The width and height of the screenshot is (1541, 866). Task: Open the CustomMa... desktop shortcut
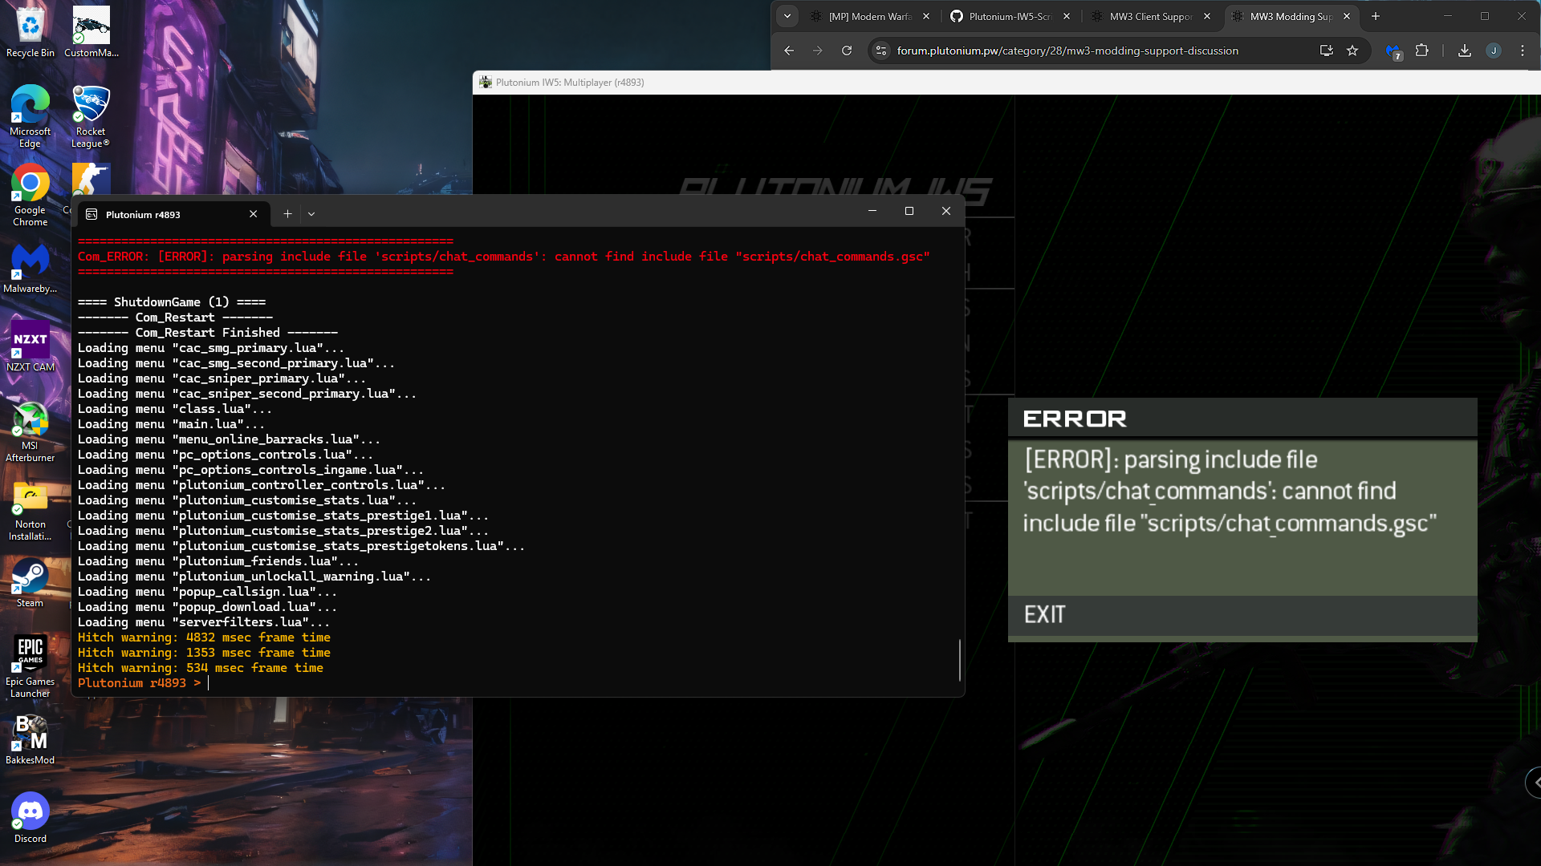pyautogui.click(x=91, y=32)
